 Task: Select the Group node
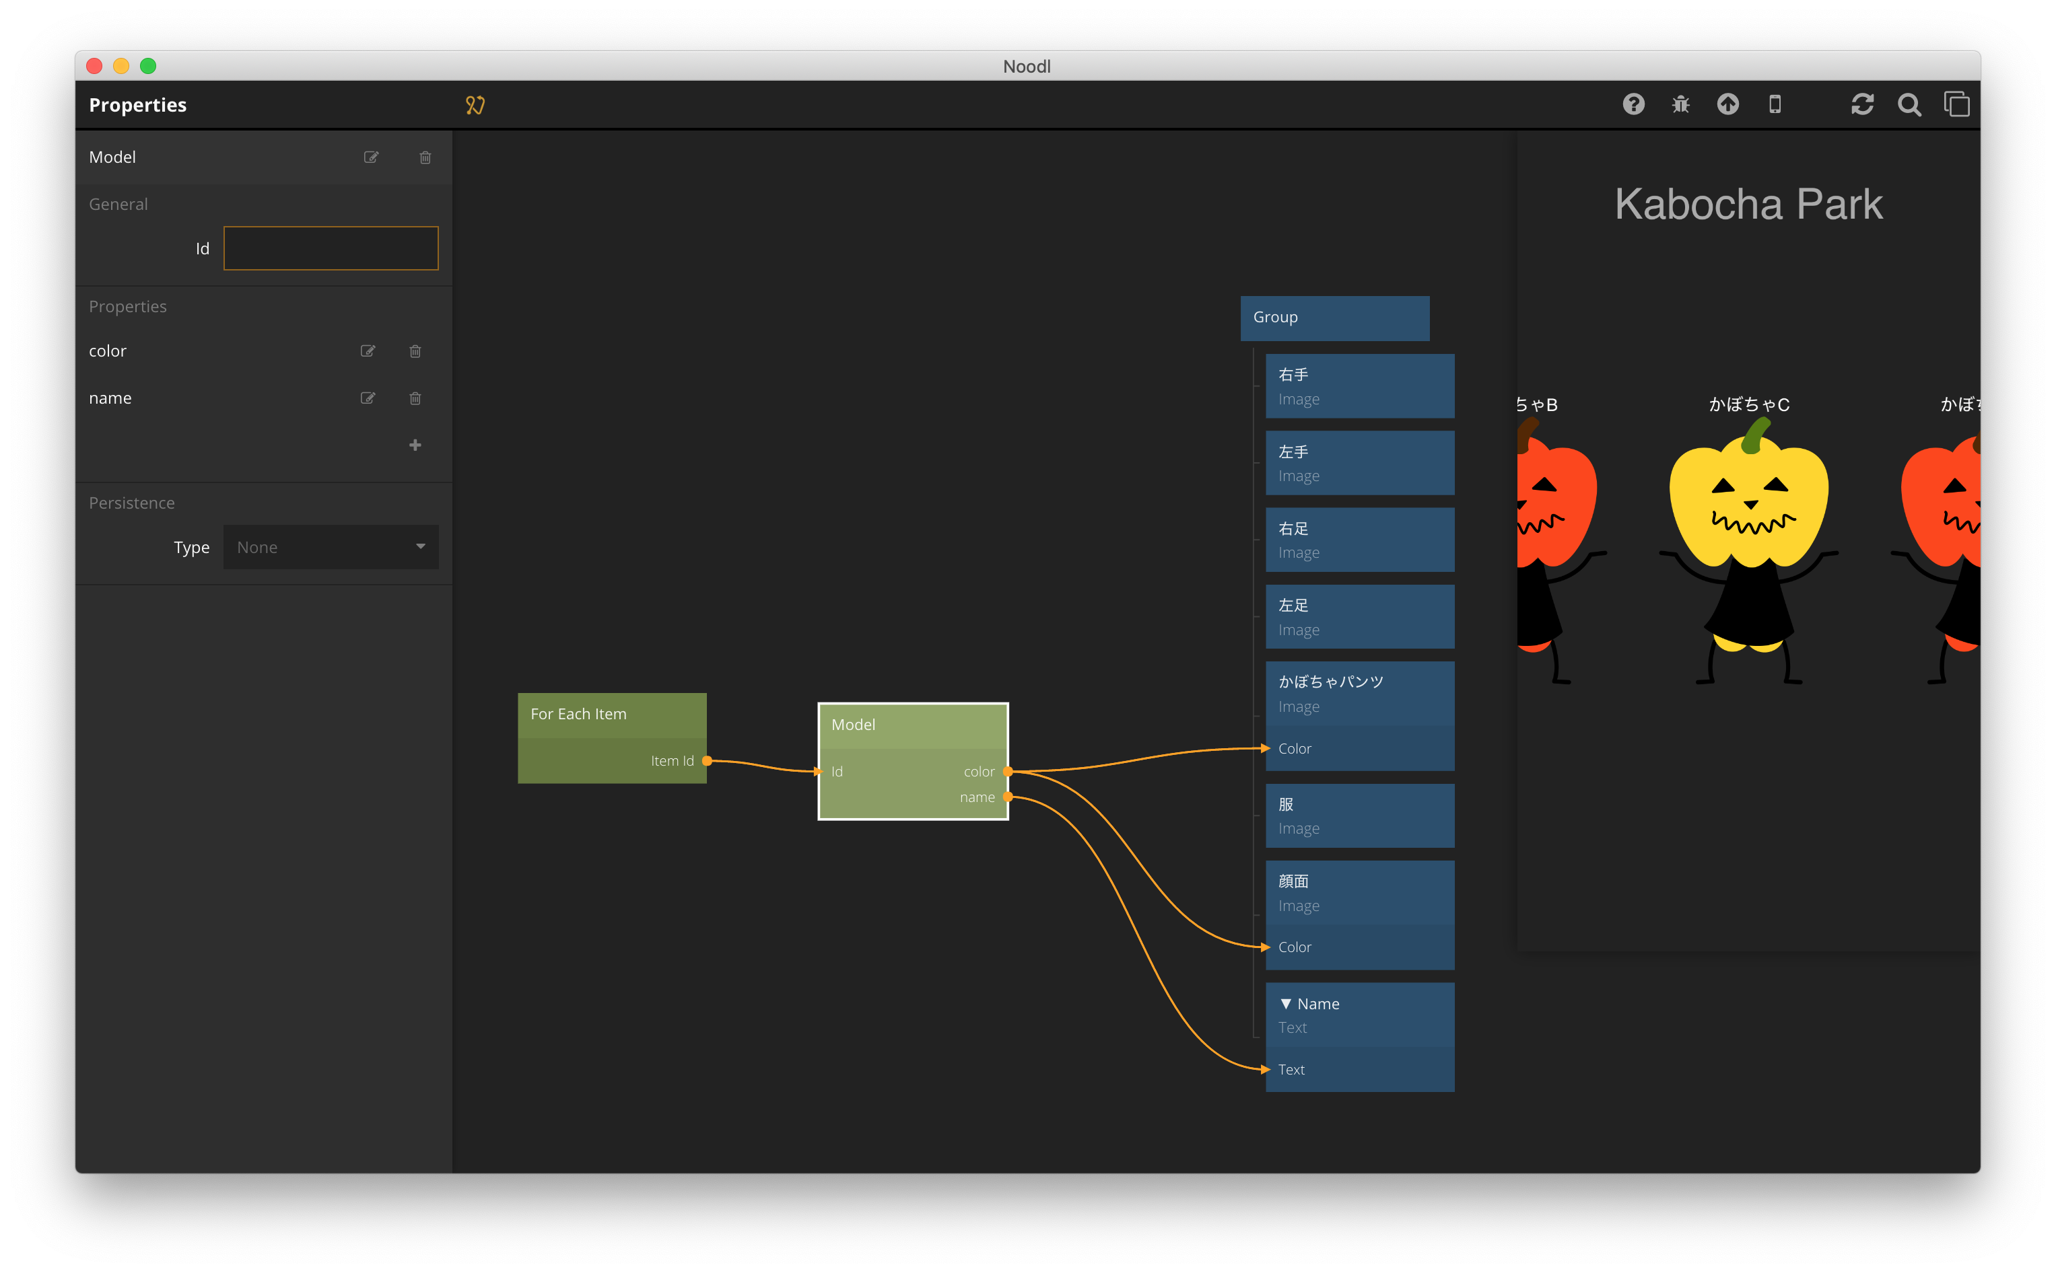pyautogui.click(x=1334, y=318)
